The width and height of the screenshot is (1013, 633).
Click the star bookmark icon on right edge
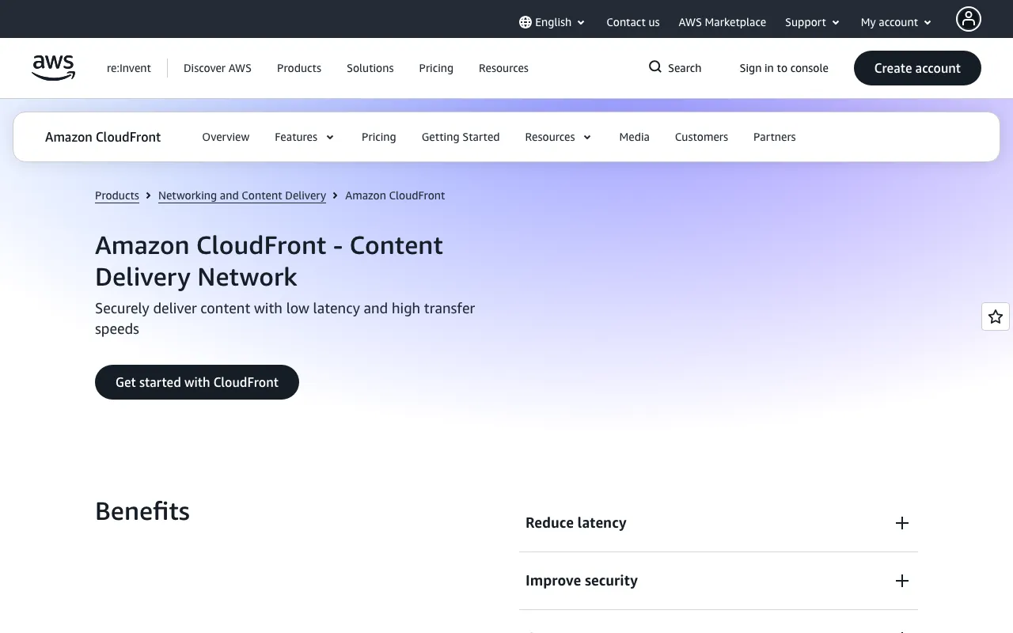pos(996,316)
